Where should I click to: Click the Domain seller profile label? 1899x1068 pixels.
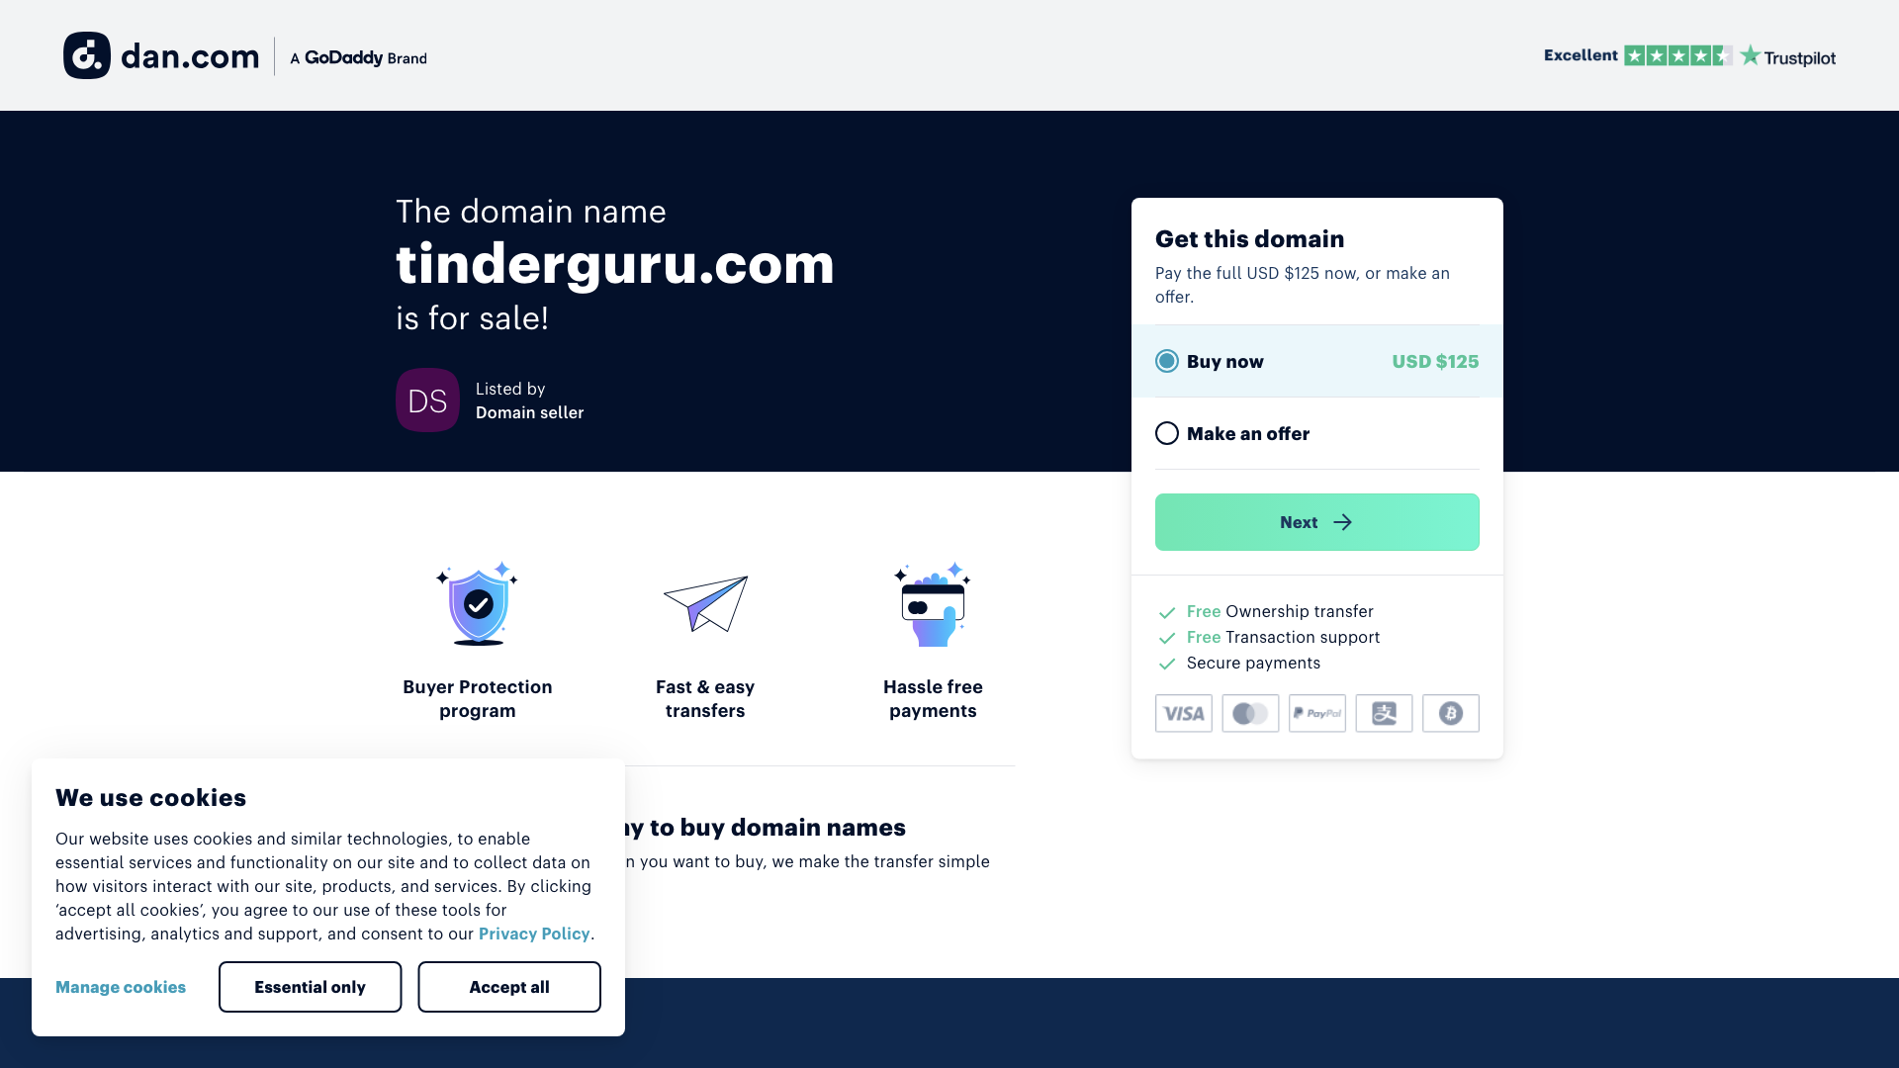pos(529,412)
